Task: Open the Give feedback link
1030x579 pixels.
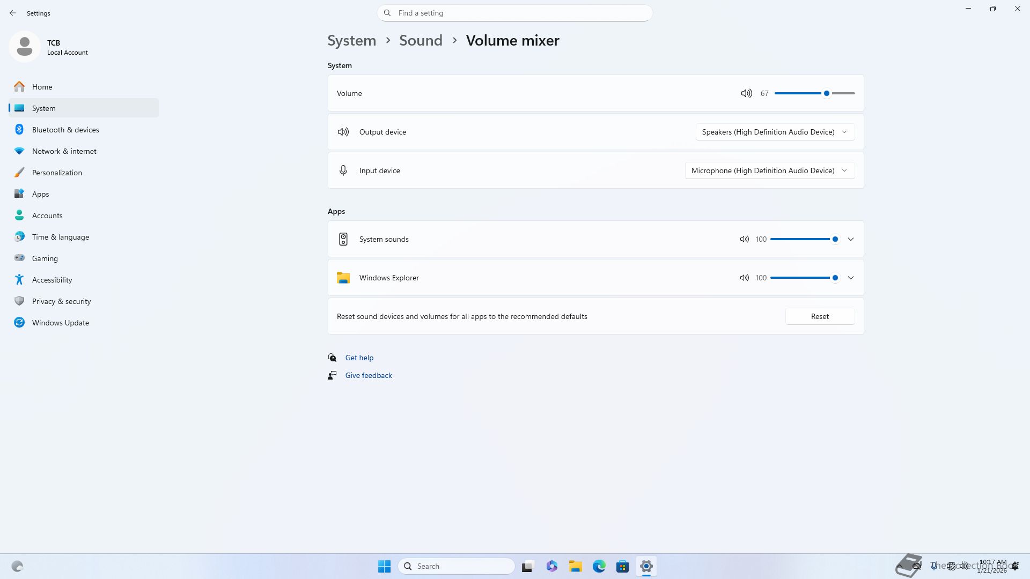Action: click(x=368, y=375)
